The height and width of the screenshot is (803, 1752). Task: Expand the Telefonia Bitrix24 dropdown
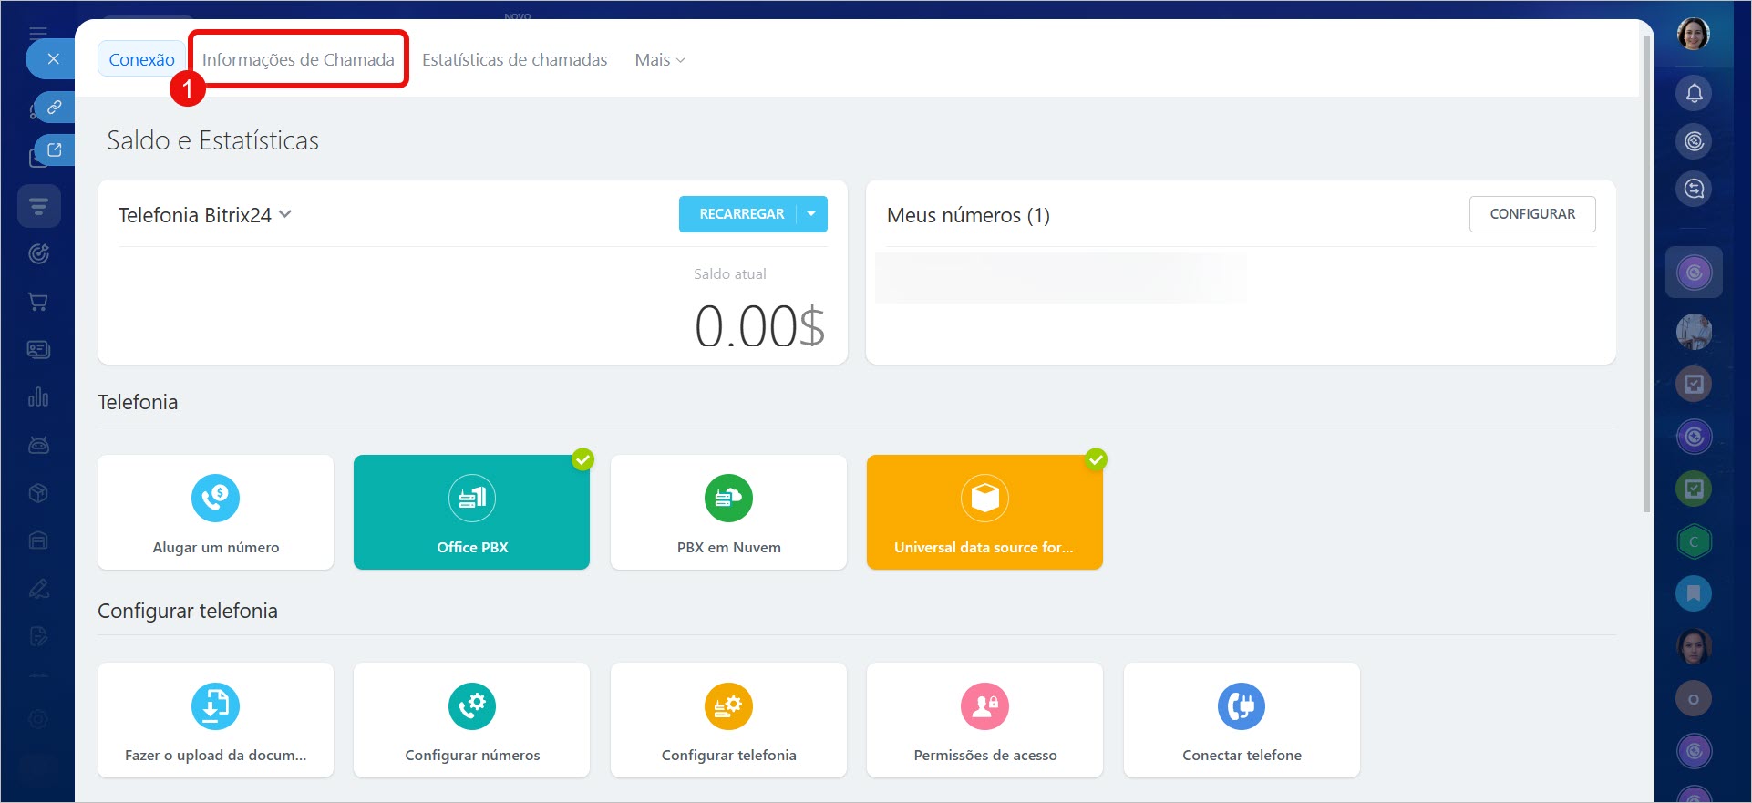point(285,214)
